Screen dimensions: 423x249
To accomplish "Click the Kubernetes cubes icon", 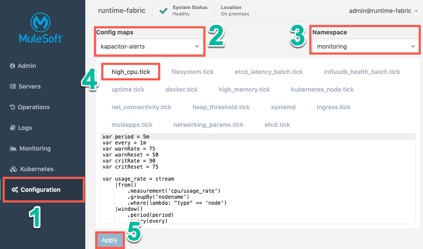I will click(x=13, y=169).
